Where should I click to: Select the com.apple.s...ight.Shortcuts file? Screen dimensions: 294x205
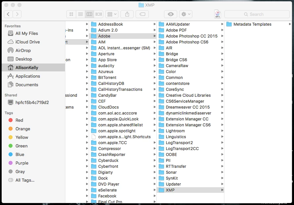(123, 137)
